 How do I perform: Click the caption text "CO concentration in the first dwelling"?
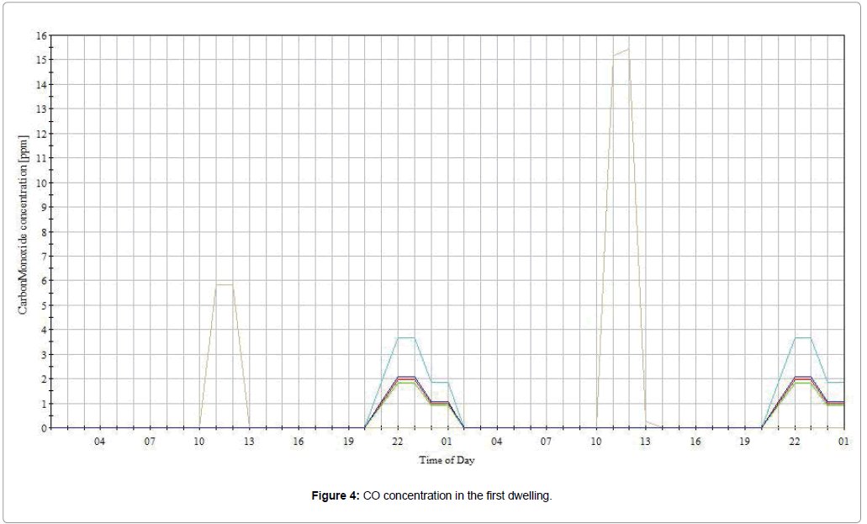457,496
